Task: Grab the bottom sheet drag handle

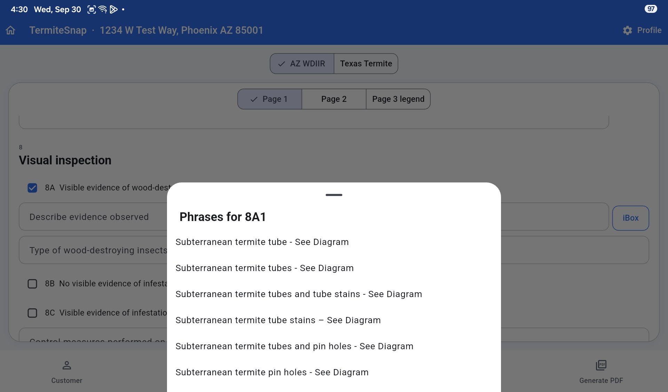Action: click(x=334, y=195)
